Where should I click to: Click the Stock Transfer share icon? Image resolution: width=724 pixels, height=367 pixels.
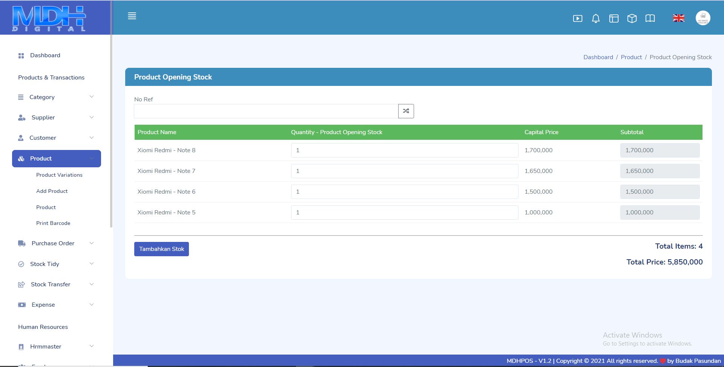click(21, 284)
